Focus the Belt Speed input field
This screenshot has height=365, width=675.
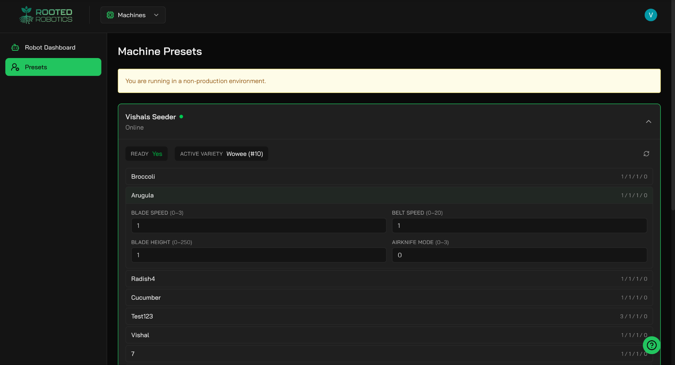click(x=519, y=226)
